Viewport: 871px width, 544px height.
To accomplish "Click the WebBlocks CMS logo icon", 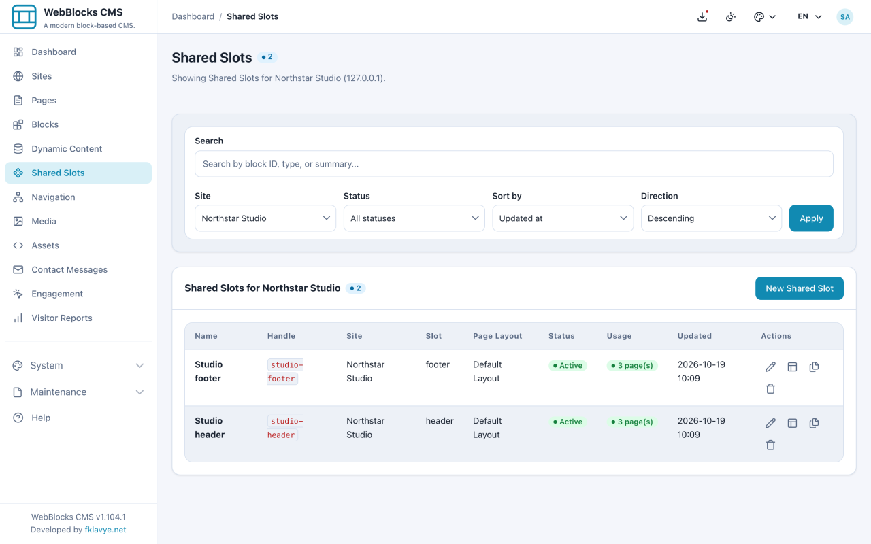I will 24,16.
